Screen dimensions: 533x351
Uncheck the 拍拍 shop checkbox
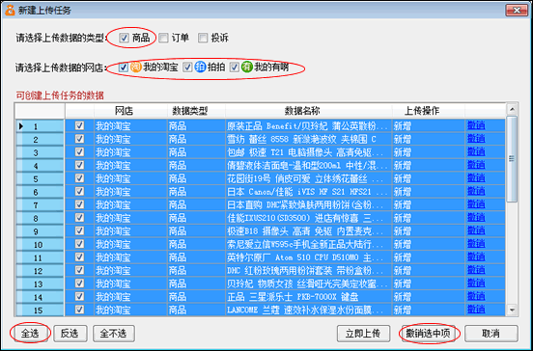coord(187,67)
